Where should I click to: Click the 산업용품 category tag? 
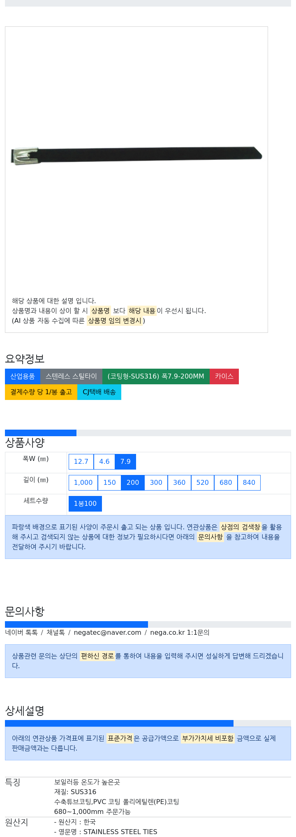pyautogui.click(x=23, y=376)
